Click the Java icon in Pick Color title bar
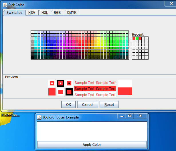This screenshot has width=176, height=151. click(x=5, y=5)
